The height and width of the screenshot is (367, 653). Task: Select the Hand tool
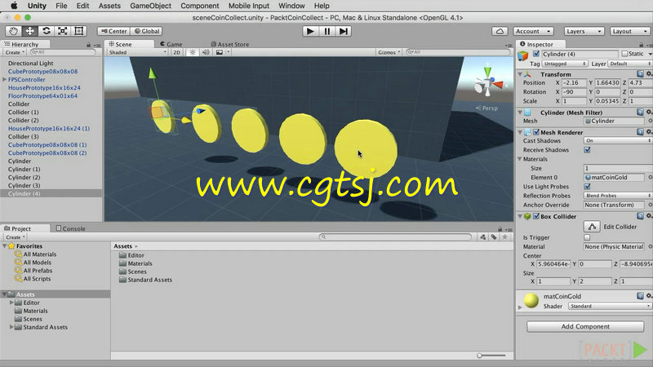(x=14, y=31)
